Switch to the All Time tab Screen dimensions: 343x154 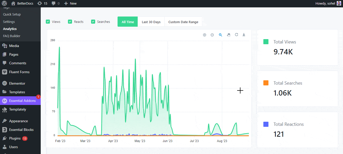click(x=128, y=22)
